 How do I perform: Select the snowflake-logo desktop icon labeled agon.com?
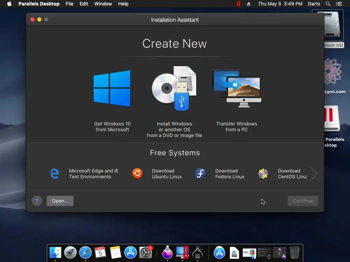click(333, 72)
